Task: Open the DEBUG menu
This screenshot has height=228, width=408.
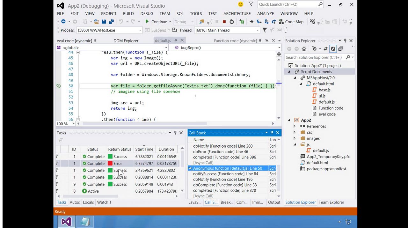Action: (147, 14)
